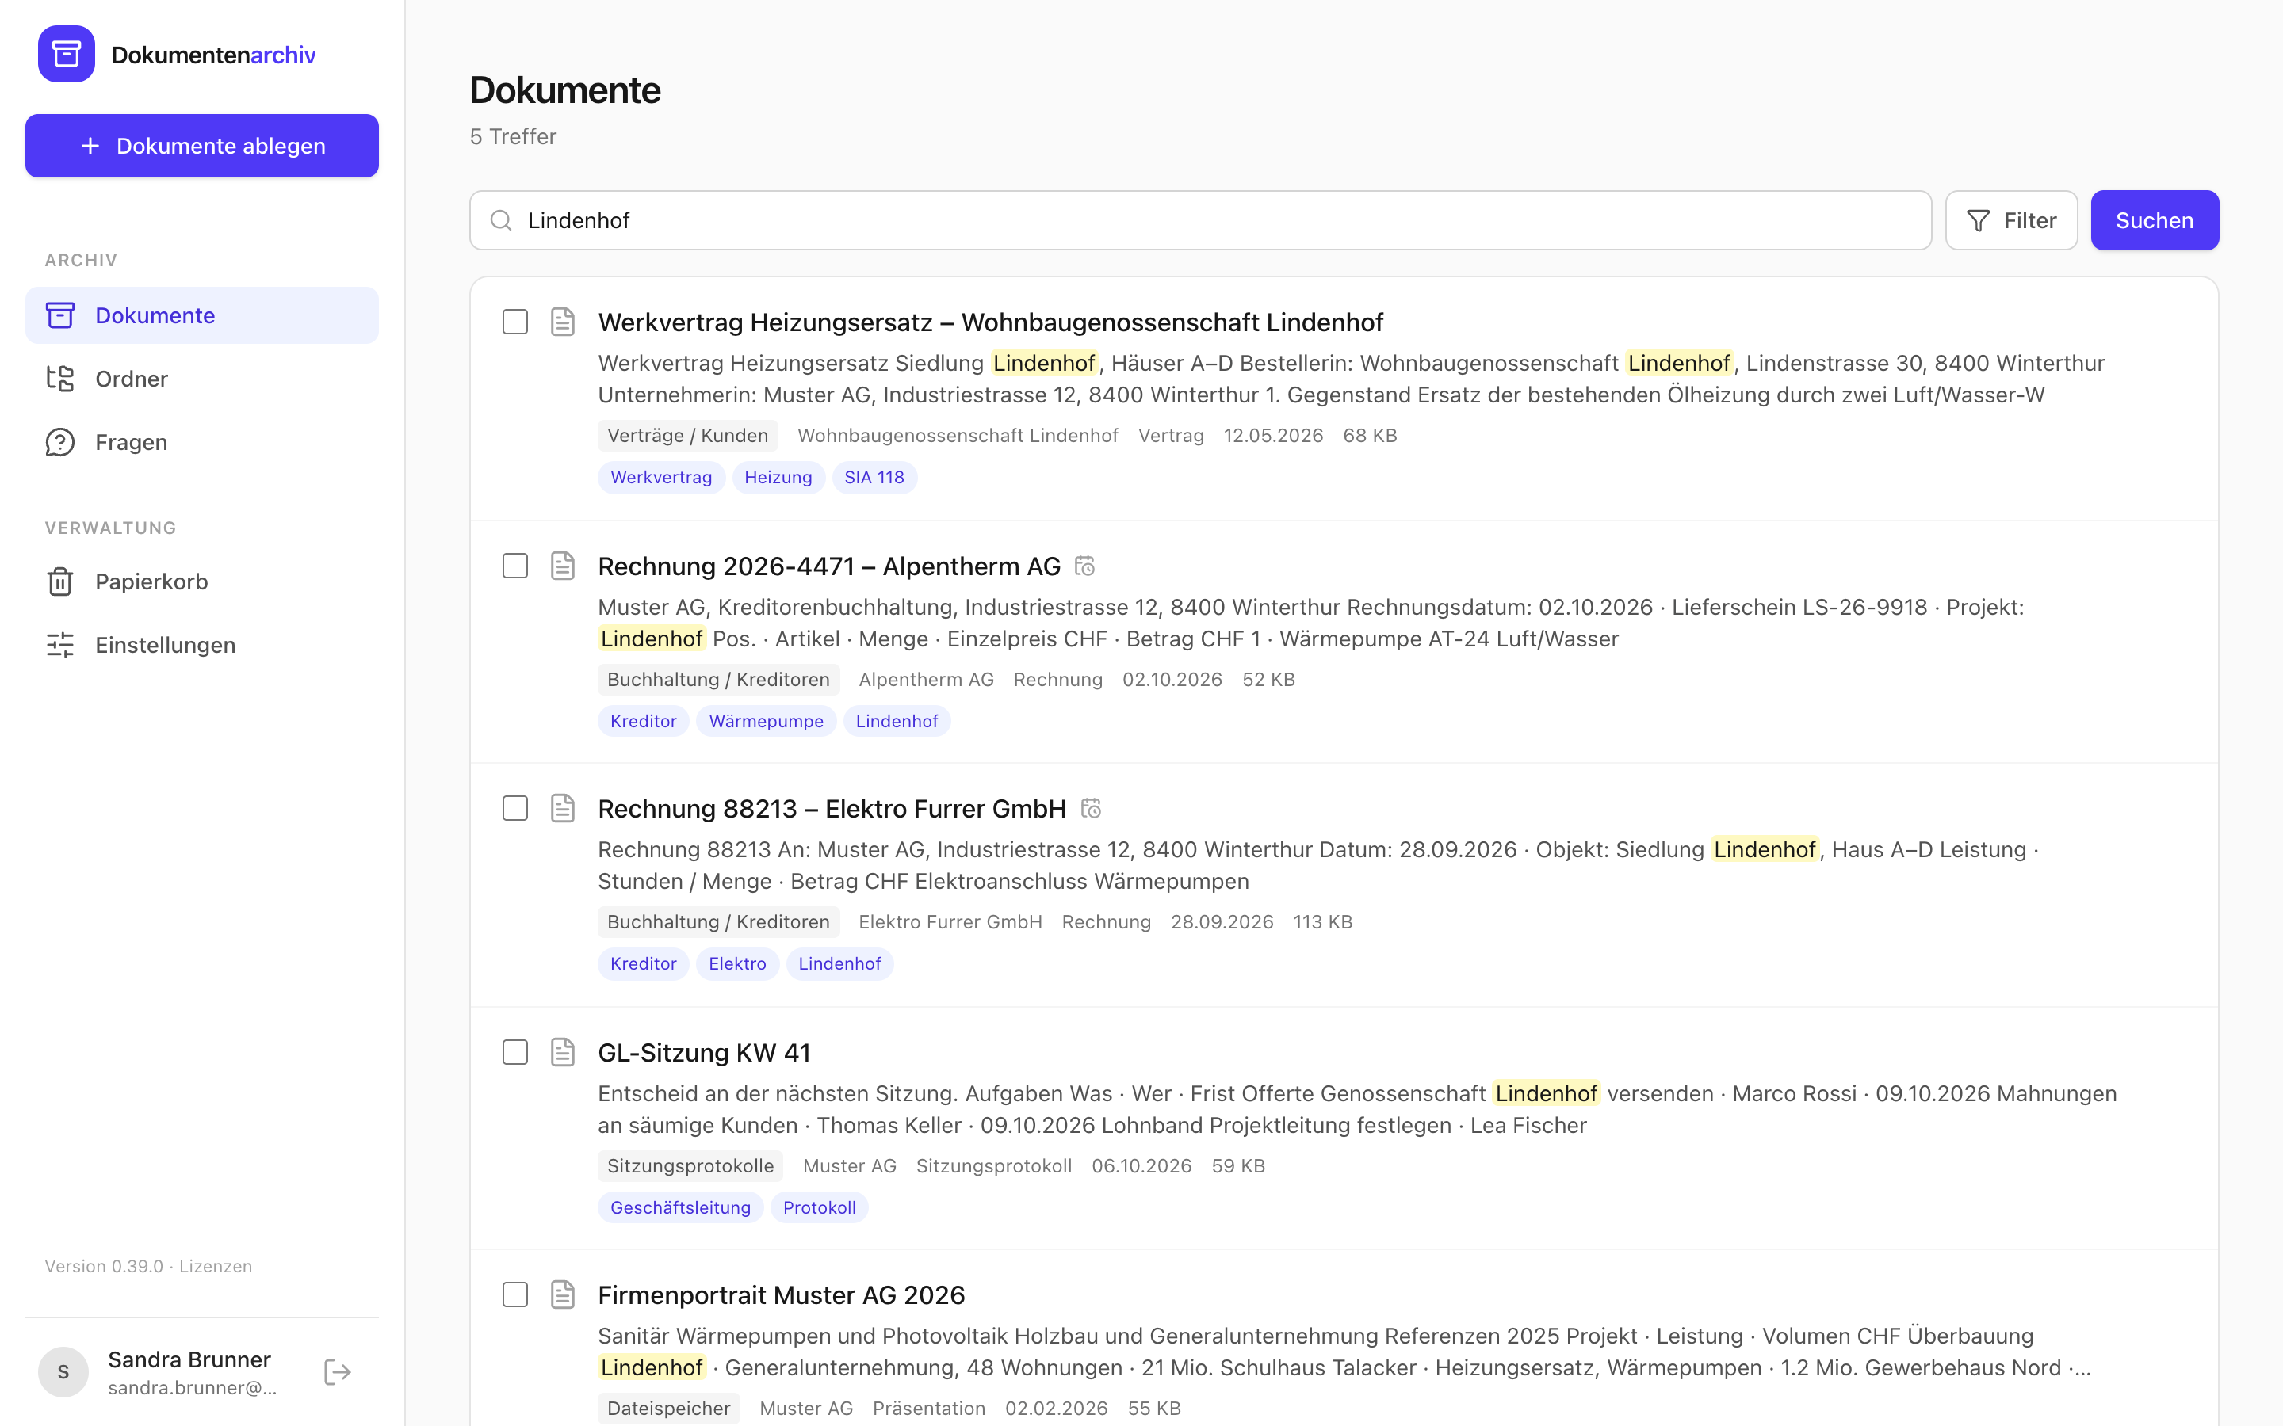Click the Suchen button
This screenshot has width=2283, height=1426.
click(2155, 219)
